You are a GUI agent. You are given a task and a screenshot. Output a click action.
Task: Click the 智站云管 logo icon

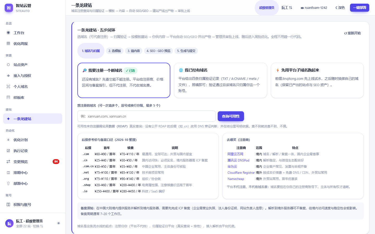point(9,8)
